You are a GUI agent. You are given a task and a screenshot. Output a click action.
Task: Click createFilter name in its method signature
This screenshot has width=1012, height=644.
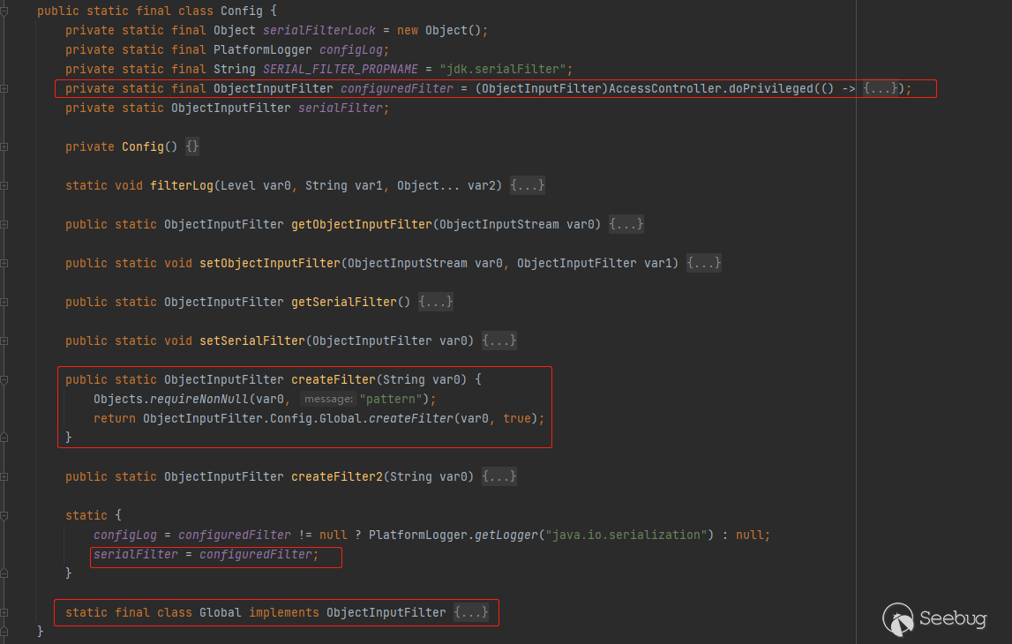(333, 380)
